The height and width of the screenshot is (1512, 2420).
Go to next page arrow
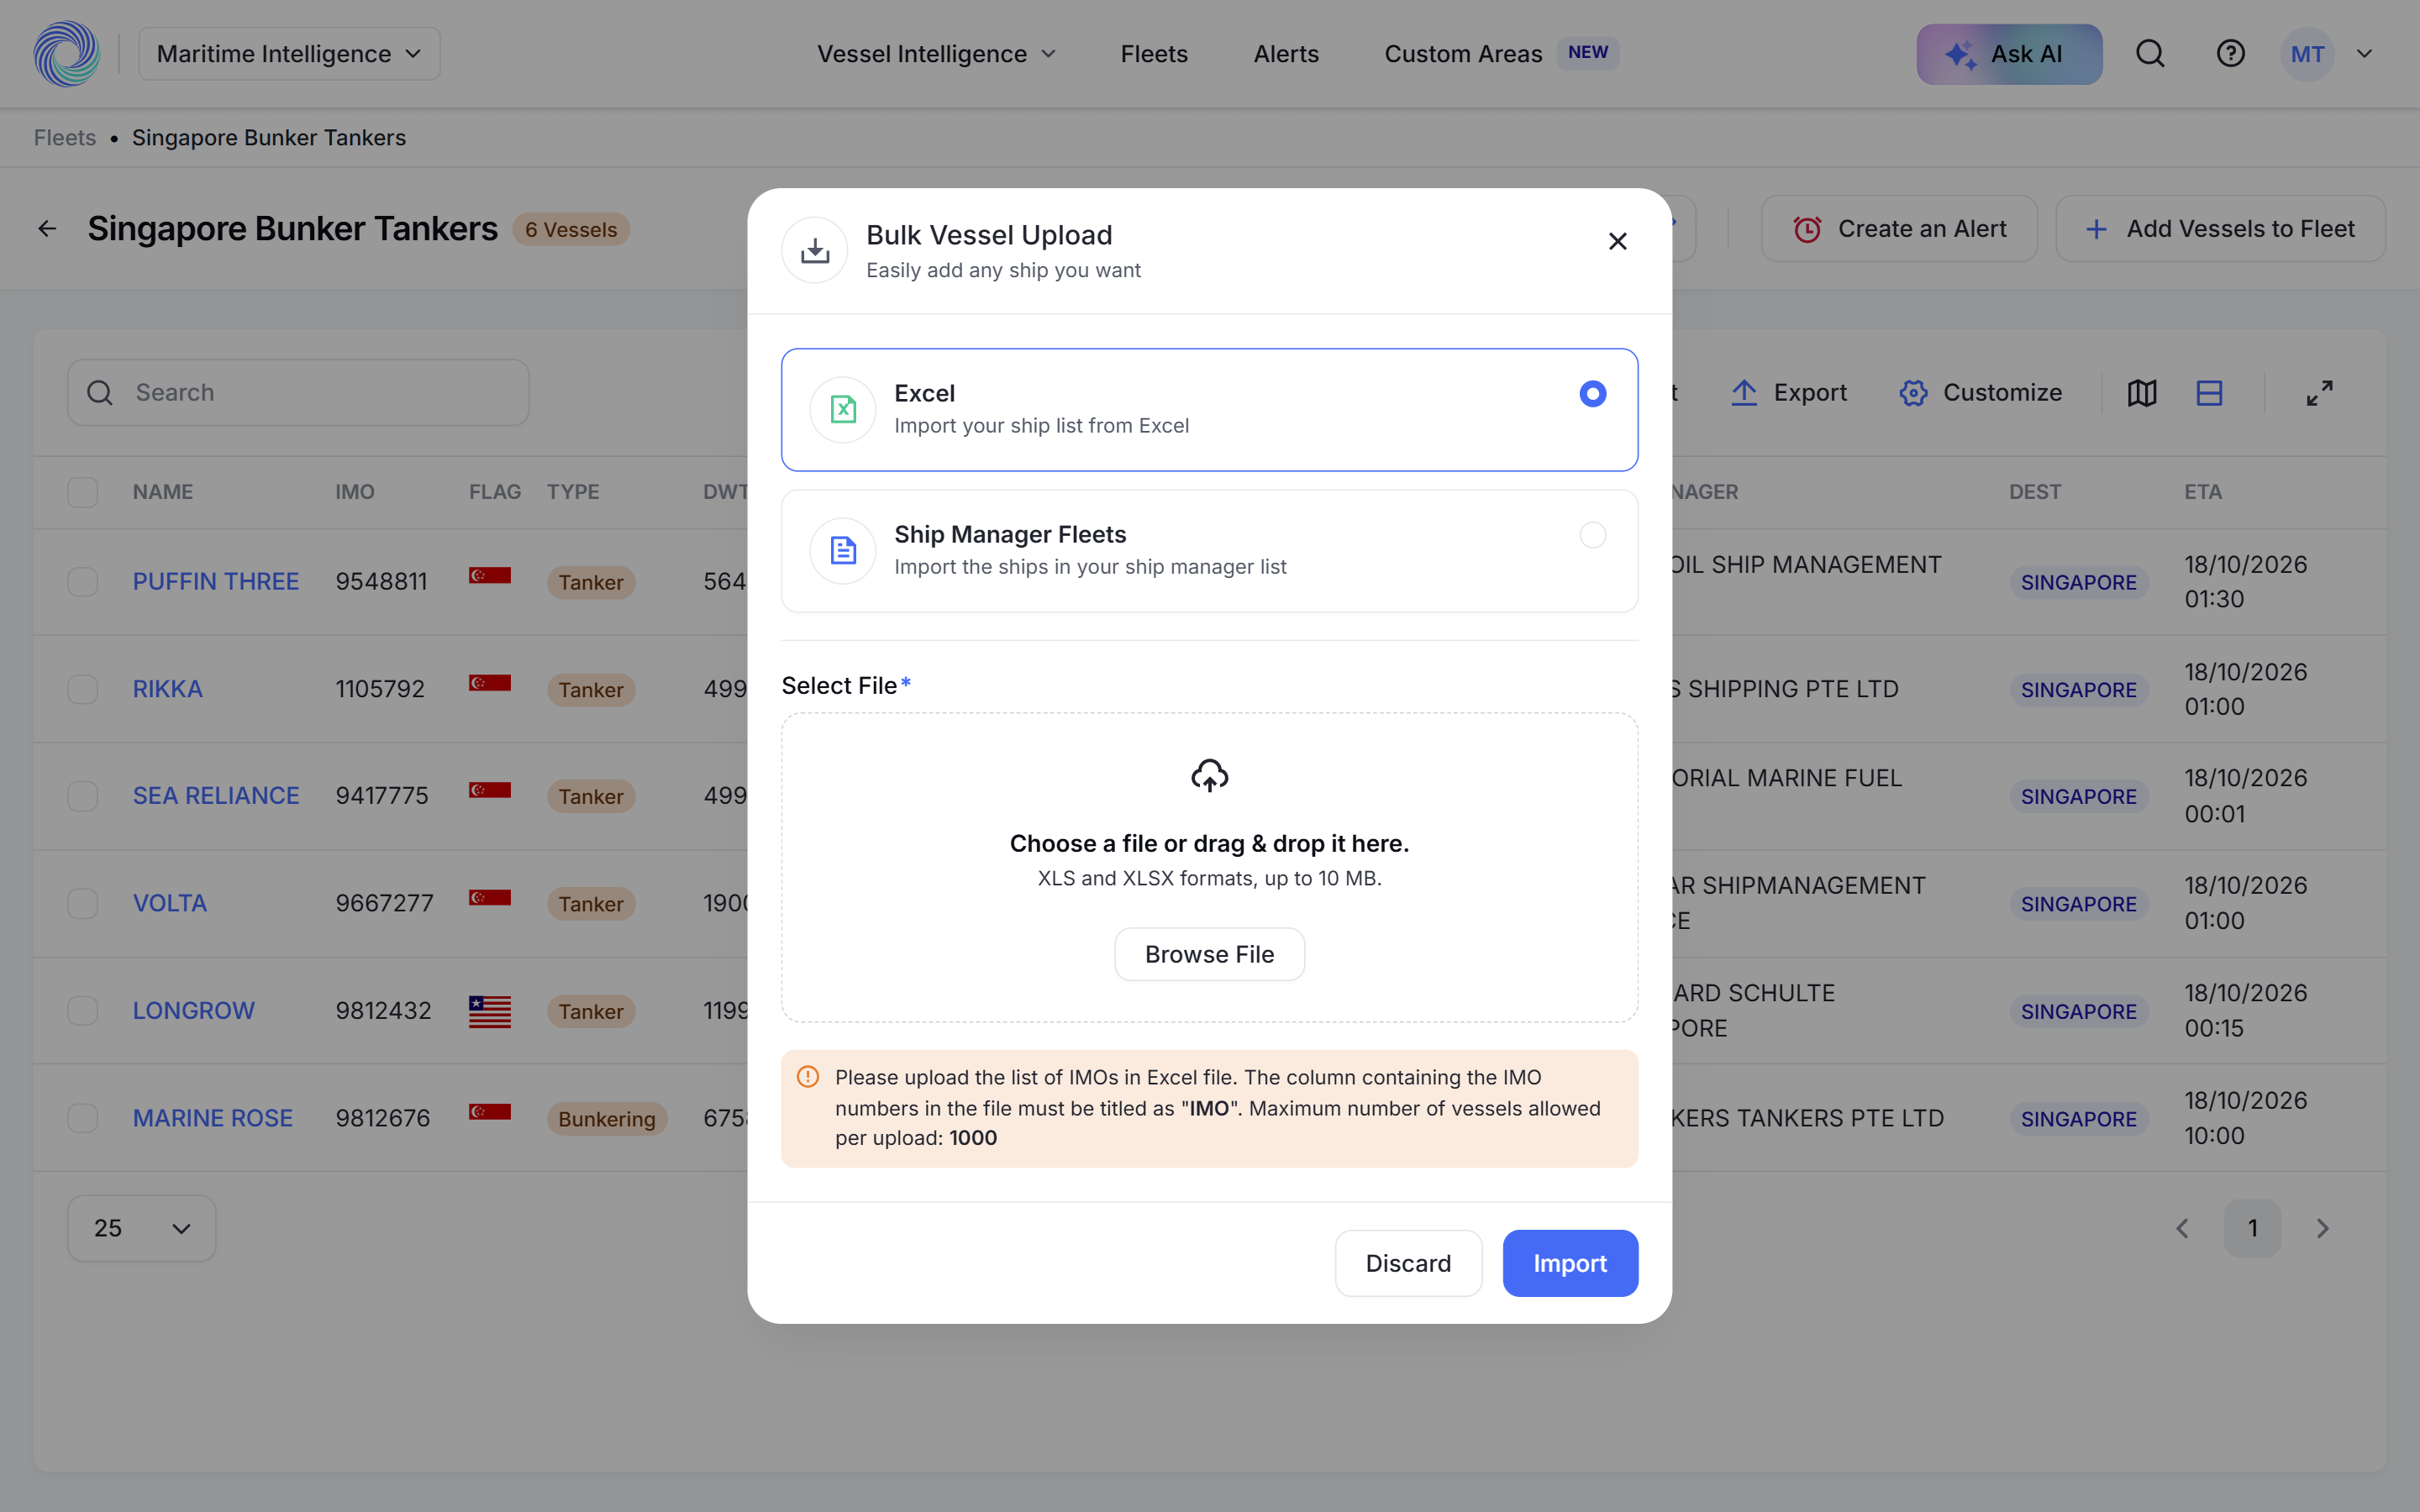[2322, 1228]
